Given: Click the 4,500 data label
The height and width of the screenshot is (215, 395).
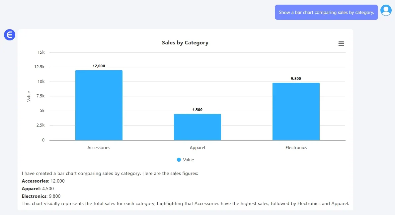Looking at the screenshot, I should click(197, 110).
